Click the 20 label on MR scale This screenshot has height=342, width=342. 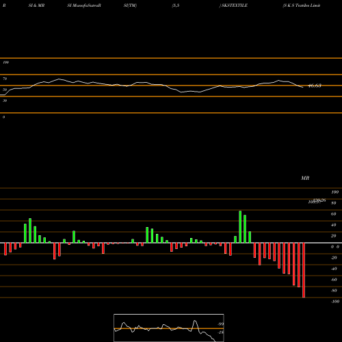(x=334, y=236)
